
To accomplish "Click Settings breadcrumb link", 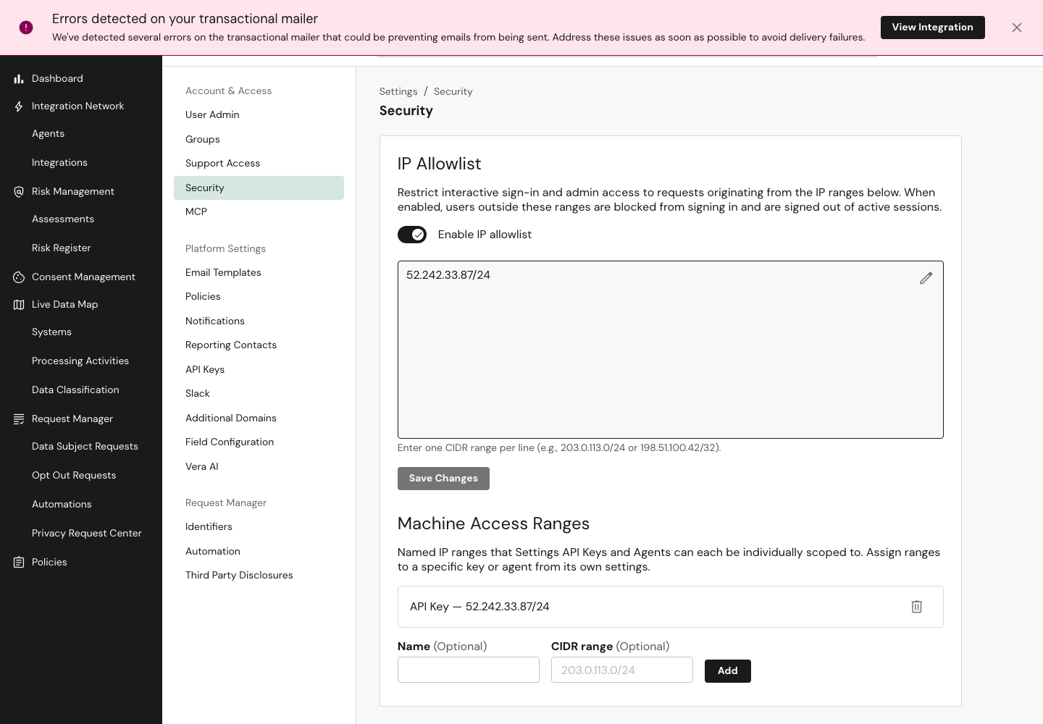I will click(398, 92).
